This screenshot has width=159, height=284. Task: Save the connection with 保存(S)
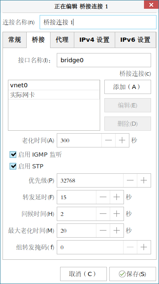click(133, 274)
